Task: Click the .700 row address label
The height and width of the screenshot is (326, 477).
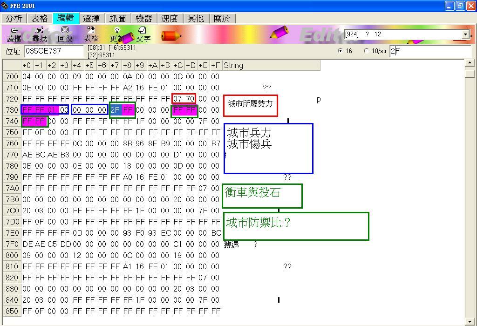Action: click(x=12, y=76)
